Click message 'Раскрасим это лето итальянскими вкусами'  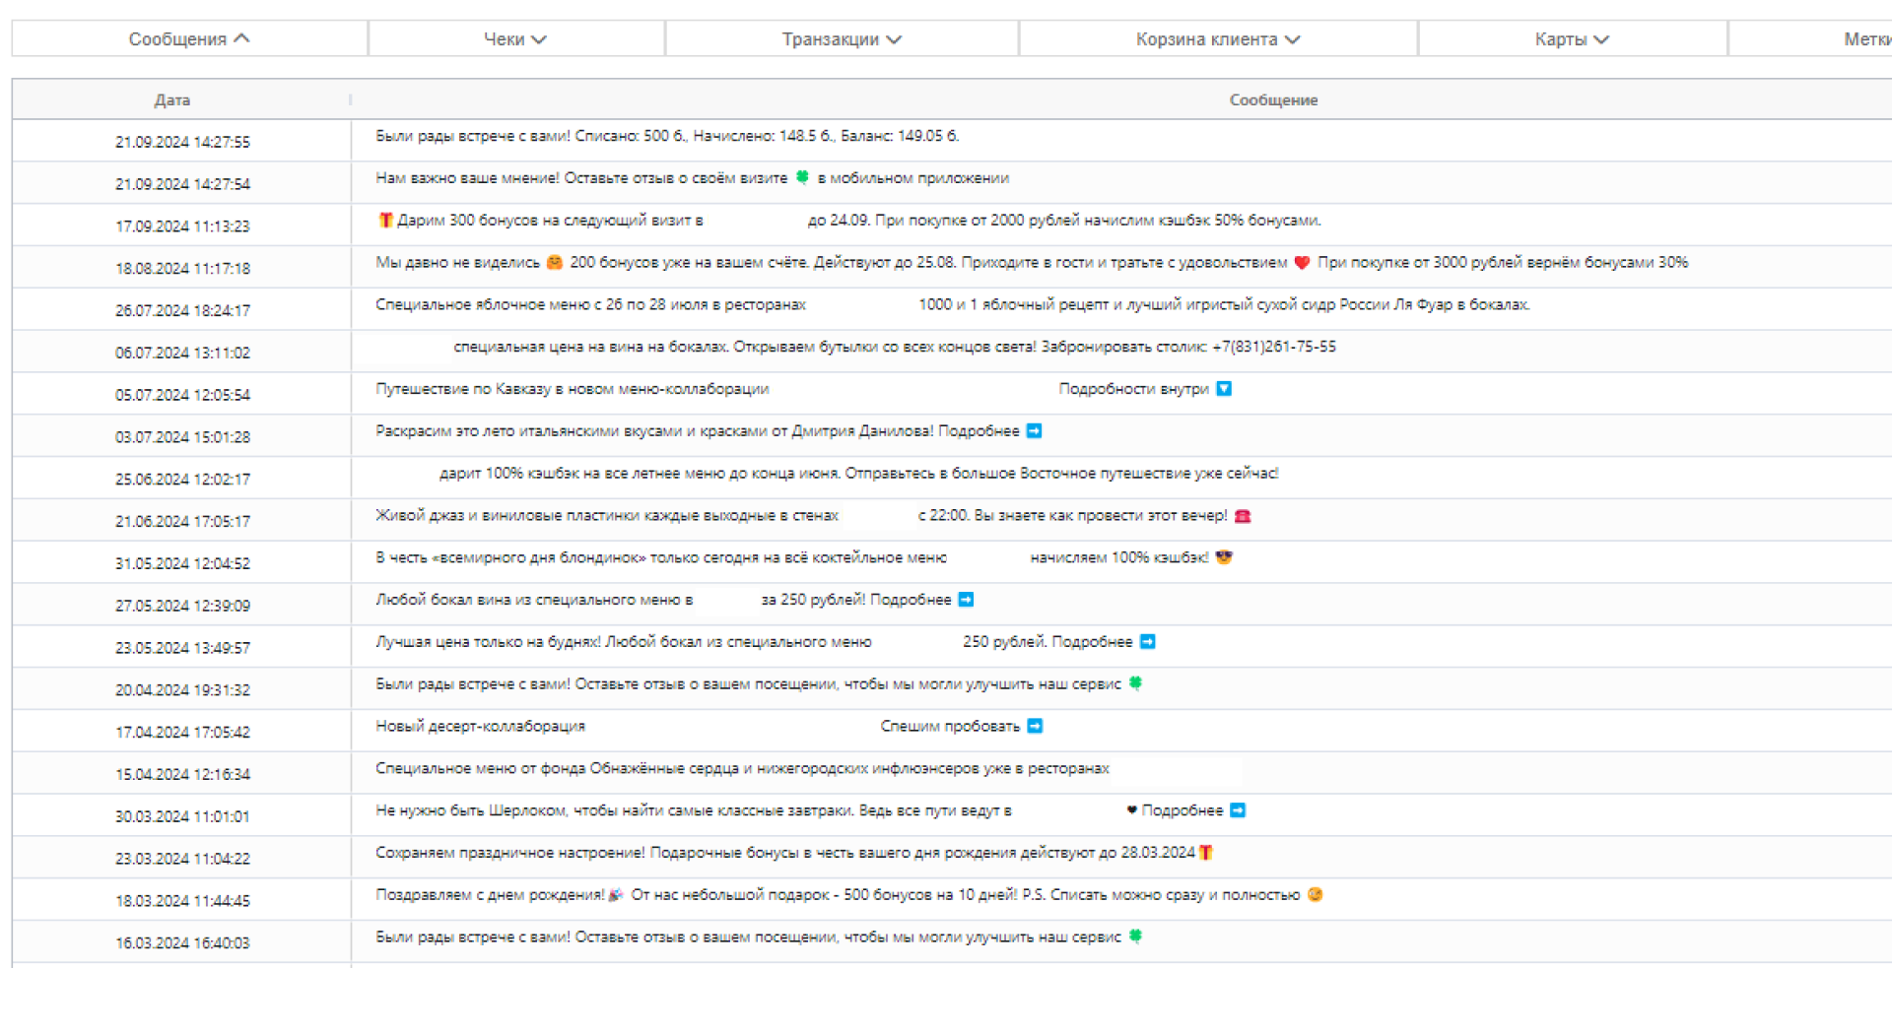point(709,431)
